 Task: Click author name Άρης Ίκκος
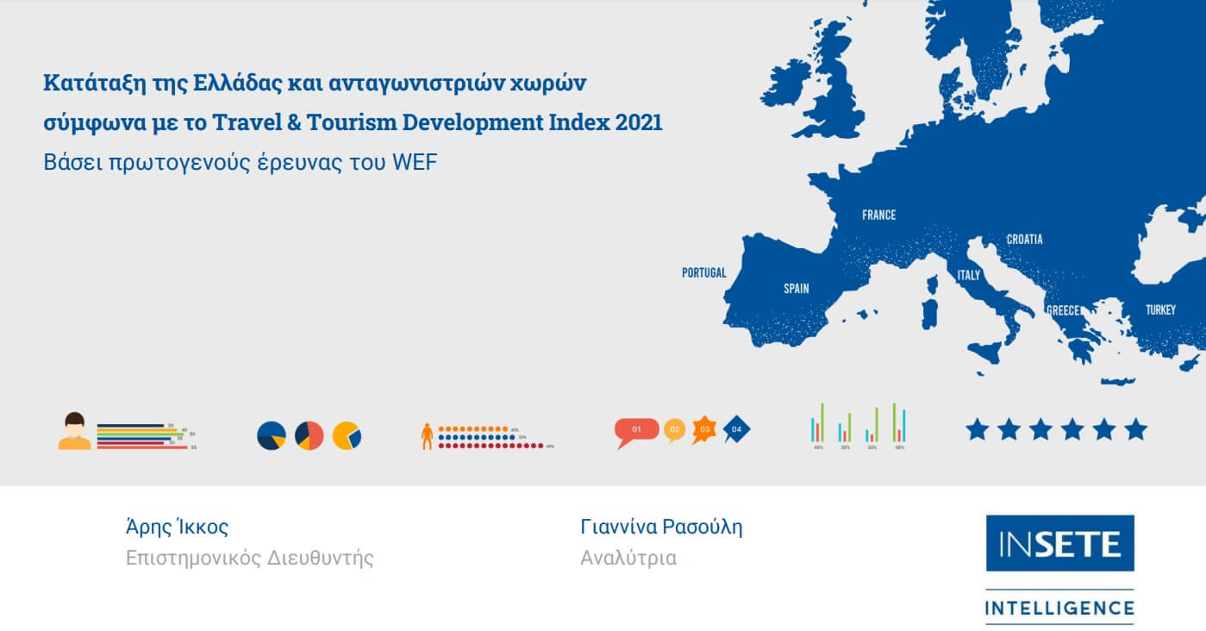tap(177, 527)
